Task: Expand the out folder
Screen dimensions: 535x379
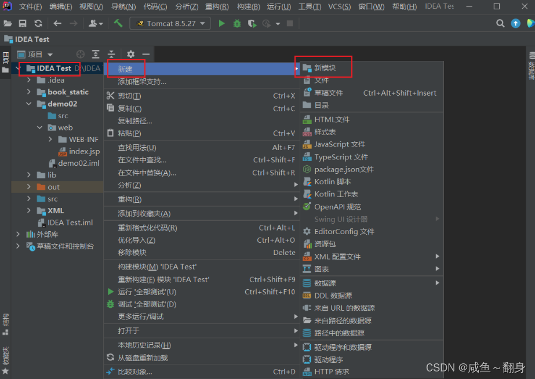Action: (x=29, y=187)
